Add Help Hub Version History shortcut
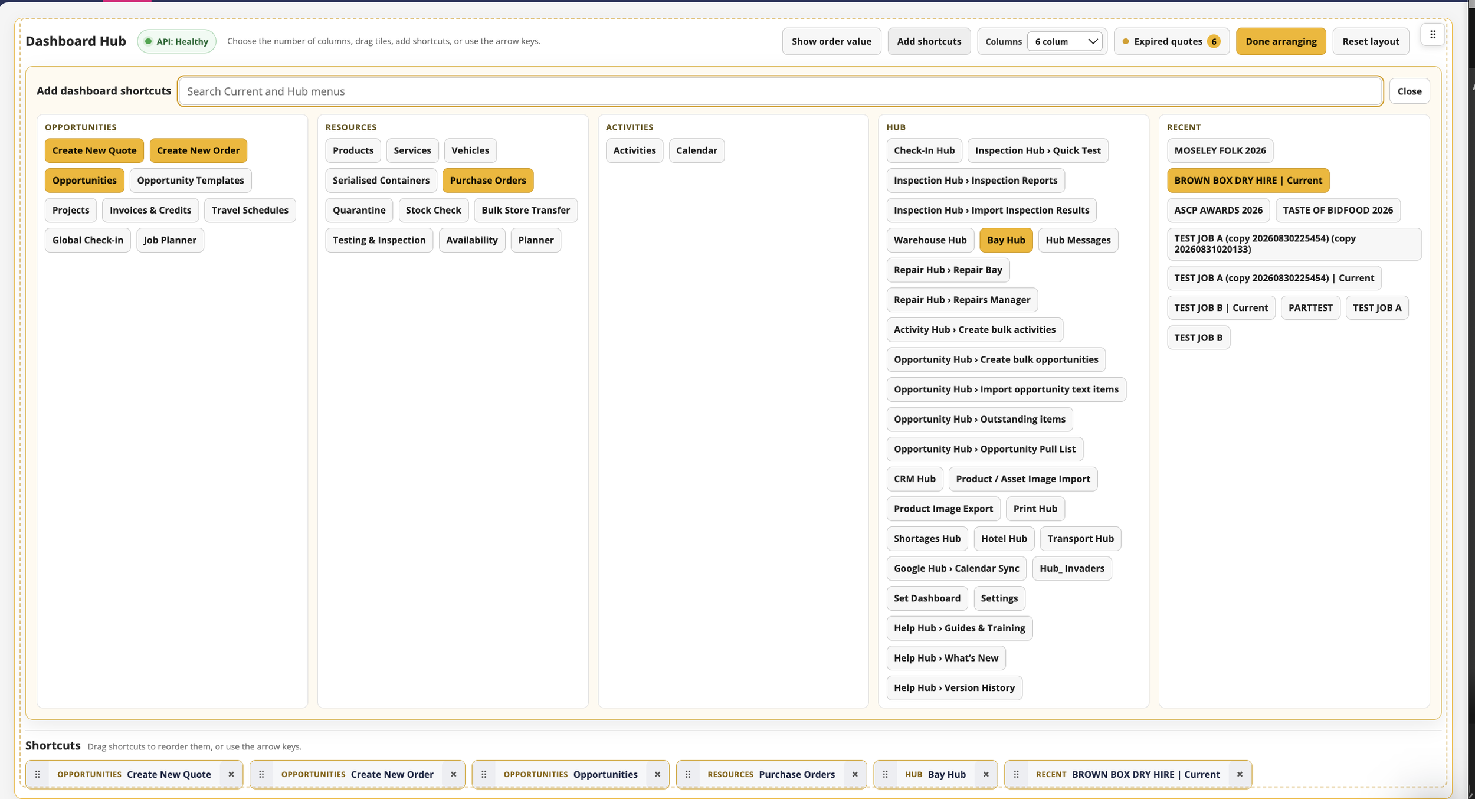The height and width of the screenshot is (799, 1475). [954, 687]
